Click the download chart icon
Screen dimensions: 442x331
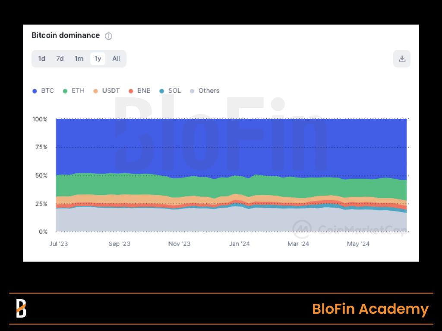tap(402, 59)
